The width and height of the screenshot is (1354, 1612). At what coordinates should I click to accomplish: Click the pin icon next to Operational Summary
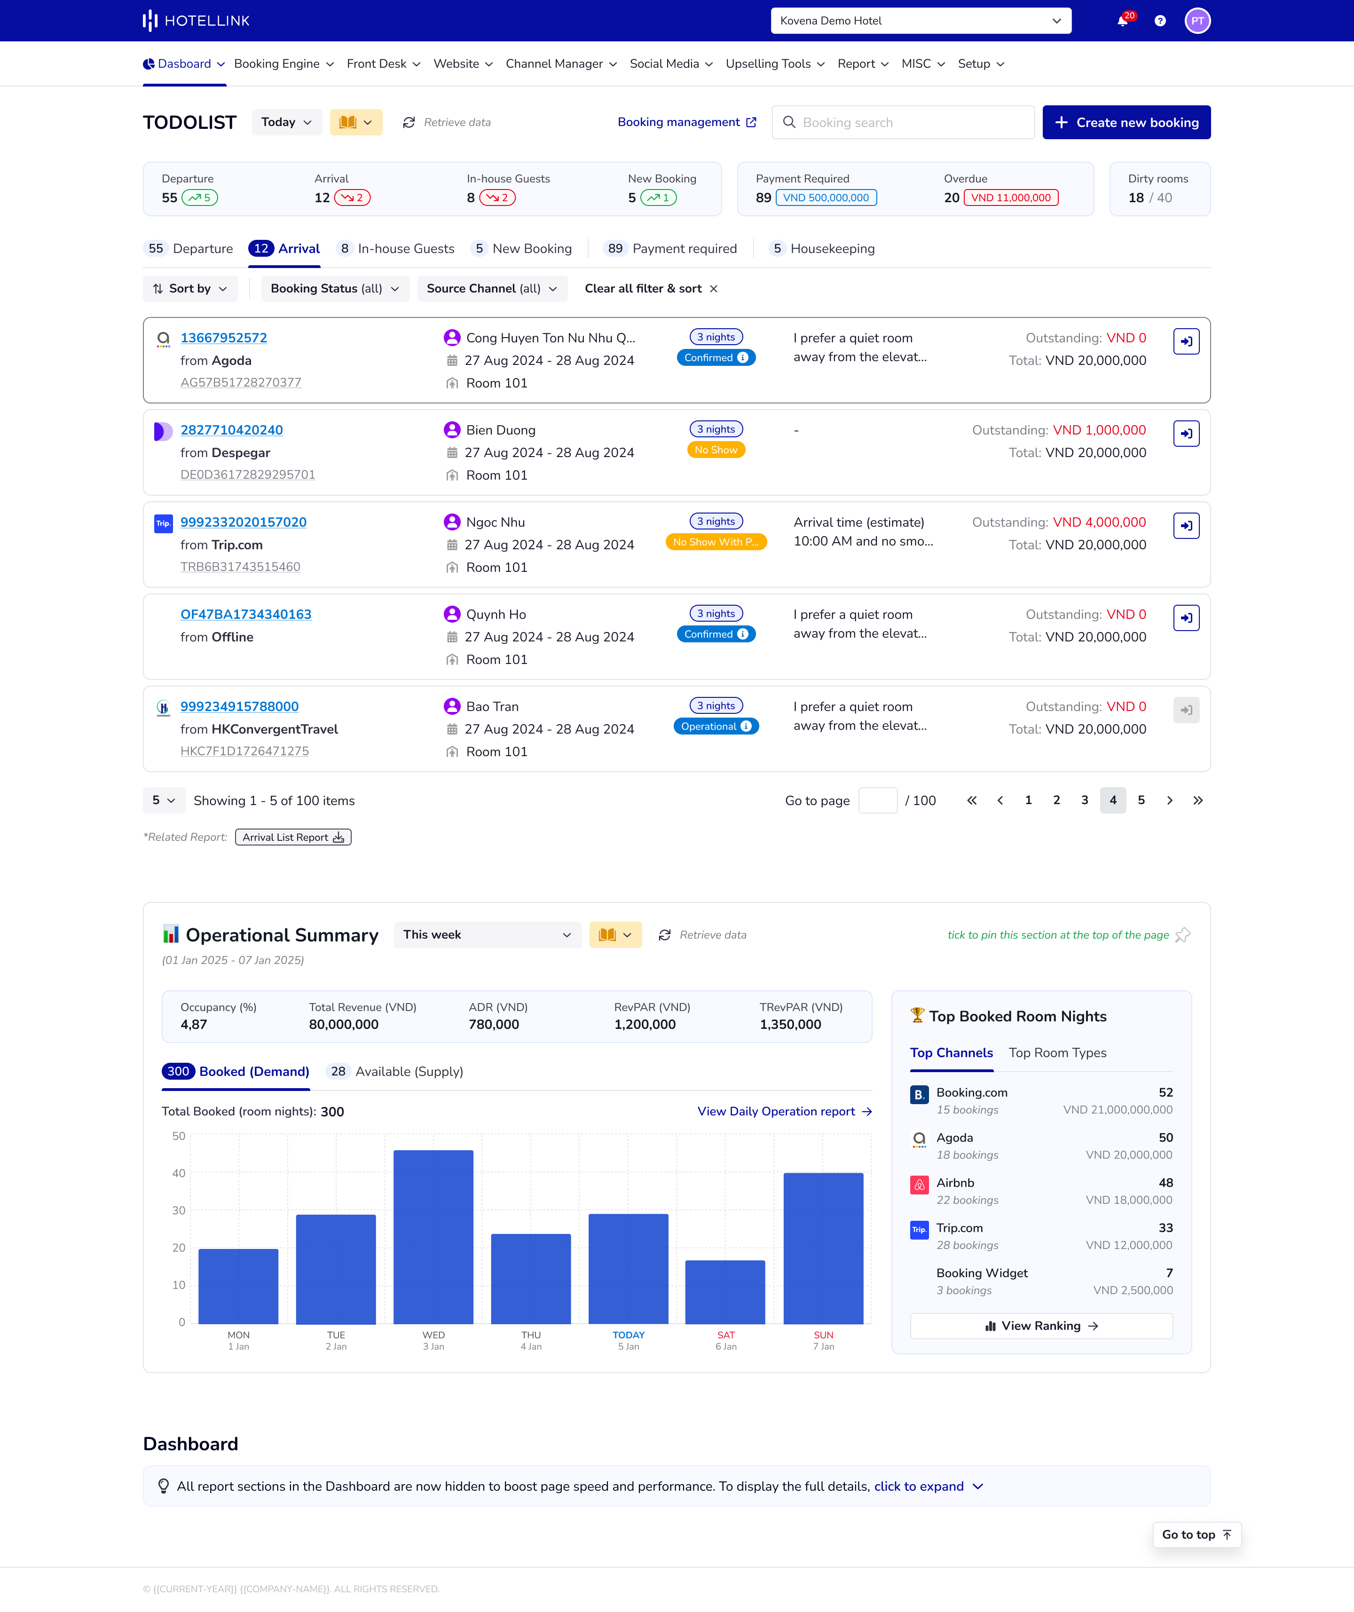[1183, 935]
